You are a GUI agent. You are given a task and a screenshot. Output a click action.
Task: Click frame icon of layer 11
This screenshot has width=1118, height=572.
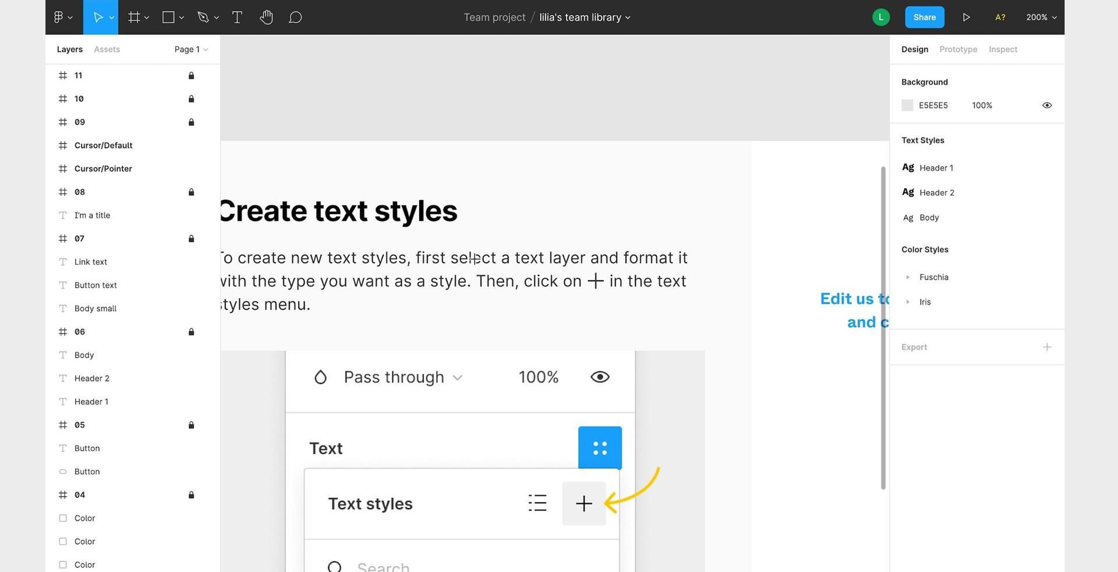click(63, 75)
